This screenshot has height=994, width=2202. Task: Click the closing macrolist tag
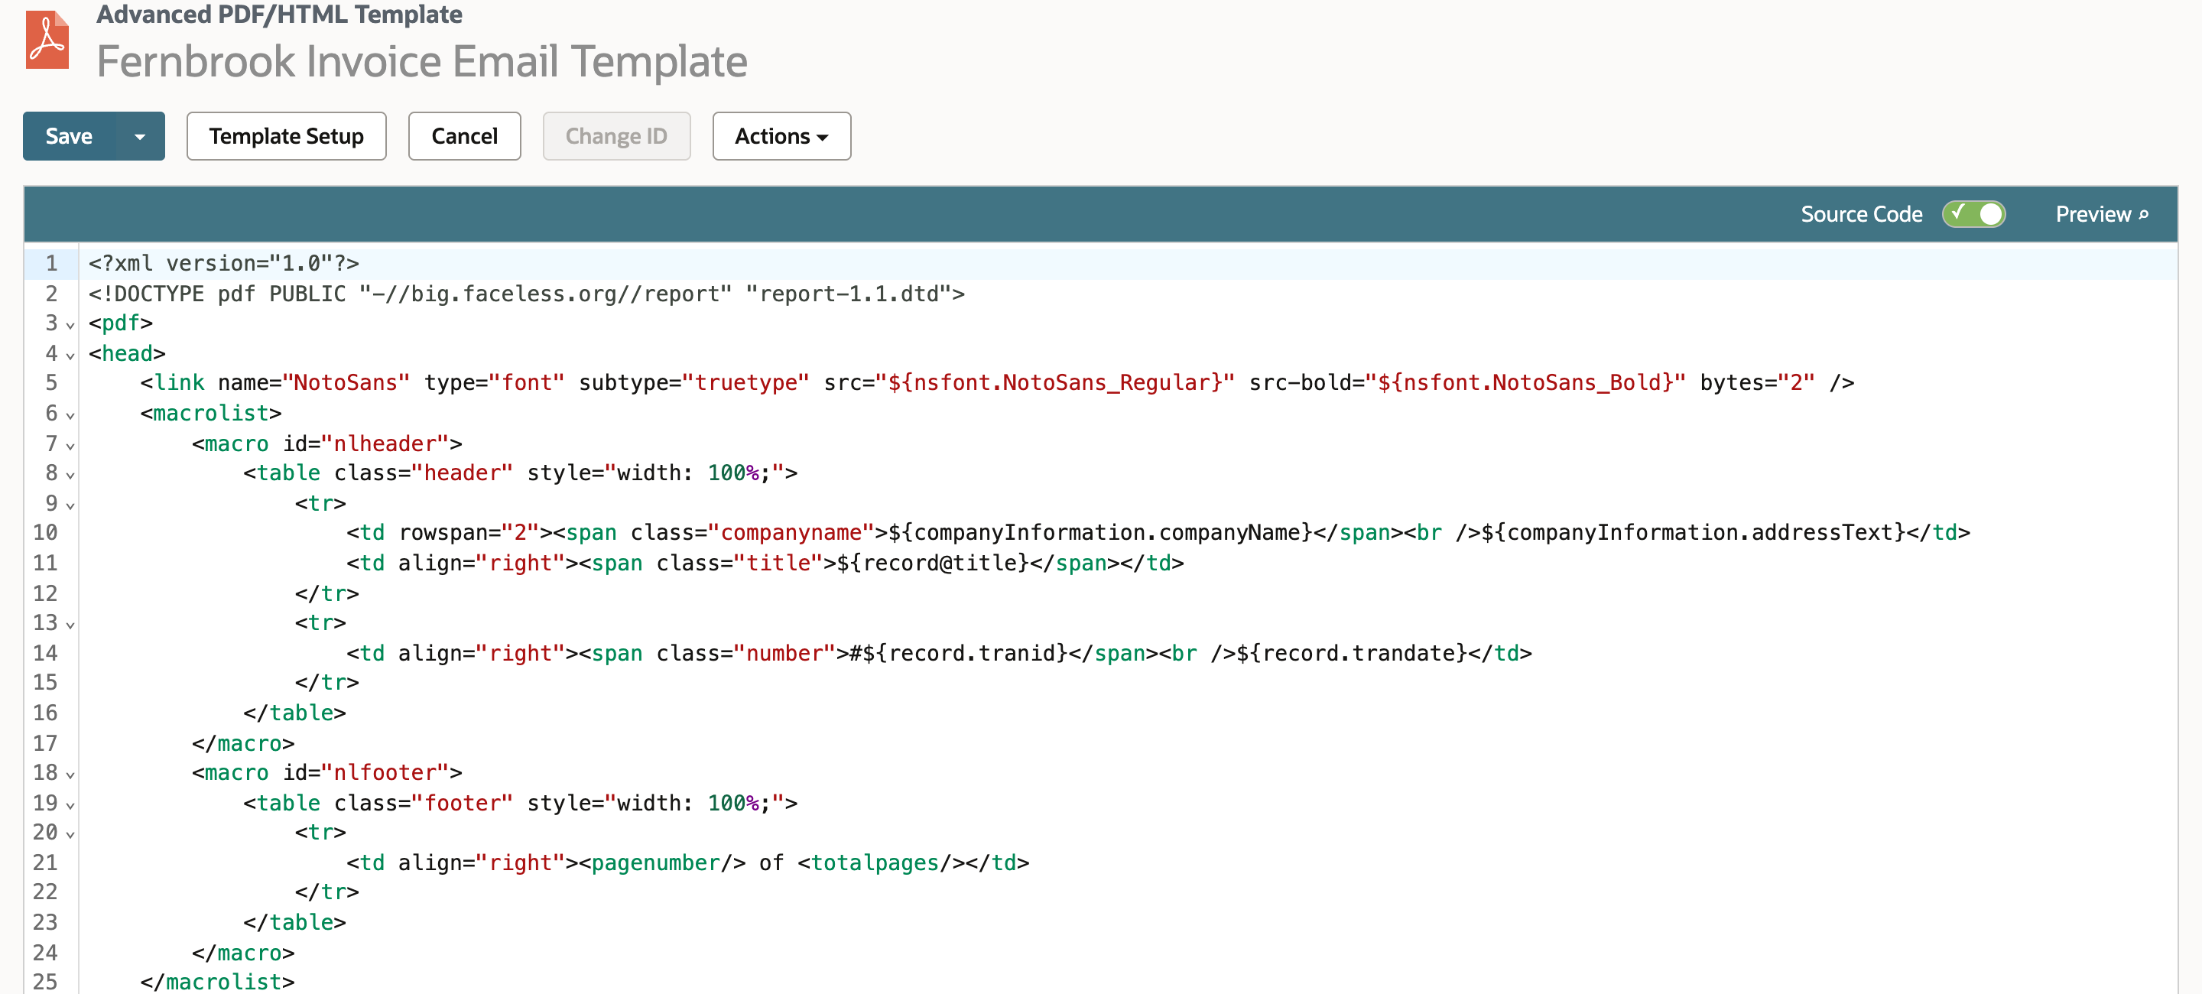point(217,981)
